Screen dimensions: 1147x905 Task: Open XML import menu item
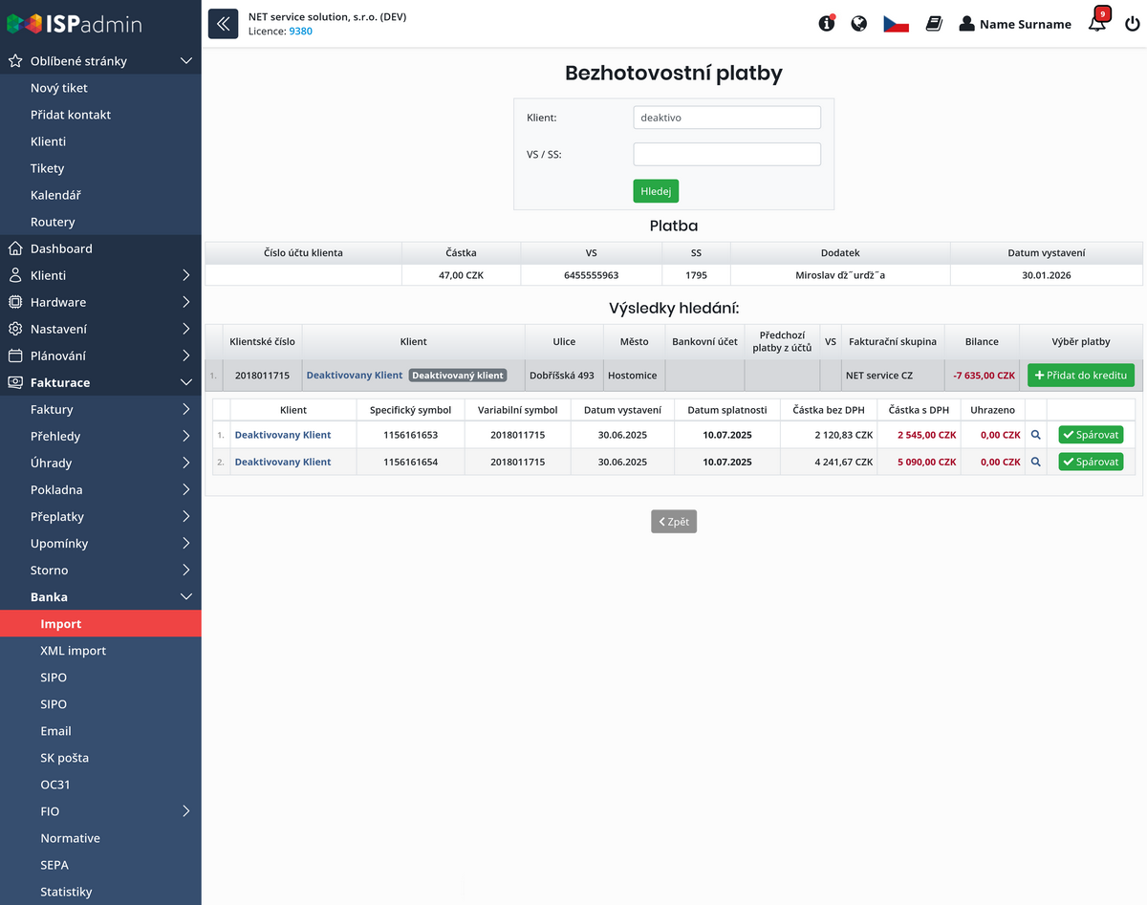click(x=74, y=651)
